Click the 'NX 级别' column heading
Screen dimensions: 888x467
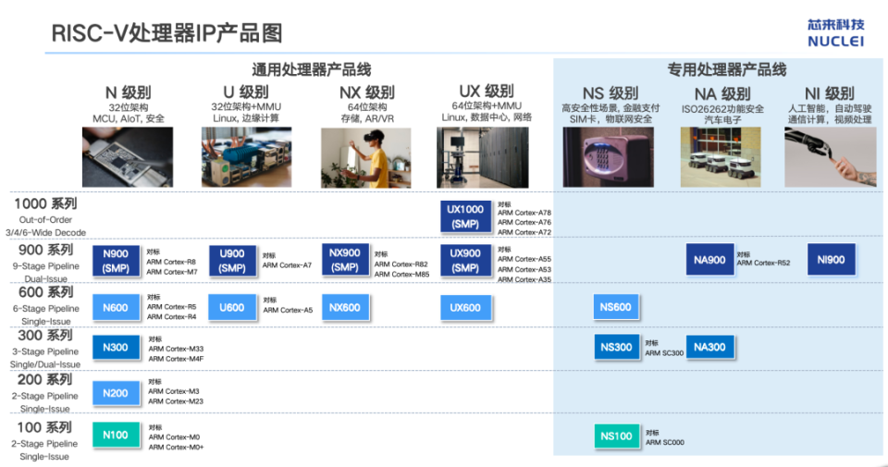pyautogui.click(x=367, y=92)
